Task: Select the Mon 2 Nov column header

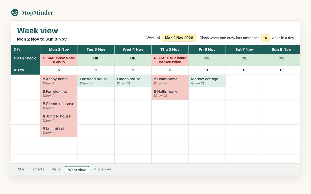Action: (x=59, y=50)
